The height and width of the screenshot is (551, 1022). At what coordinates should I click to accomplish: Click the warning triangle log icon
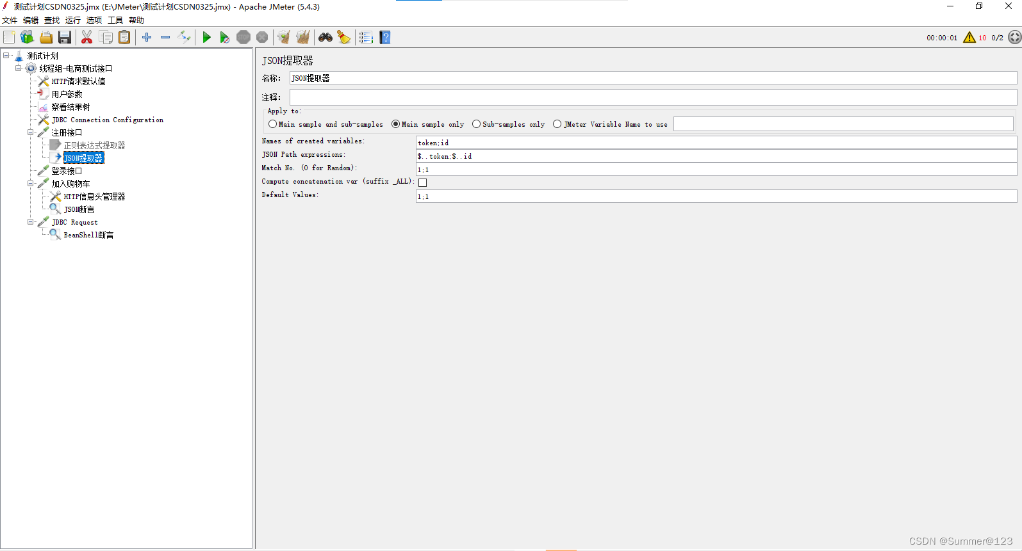(969, 37)
